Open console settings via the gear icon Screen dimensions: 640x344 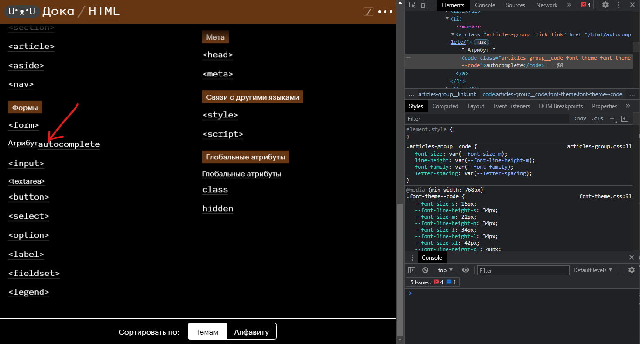tap(632, 270)
